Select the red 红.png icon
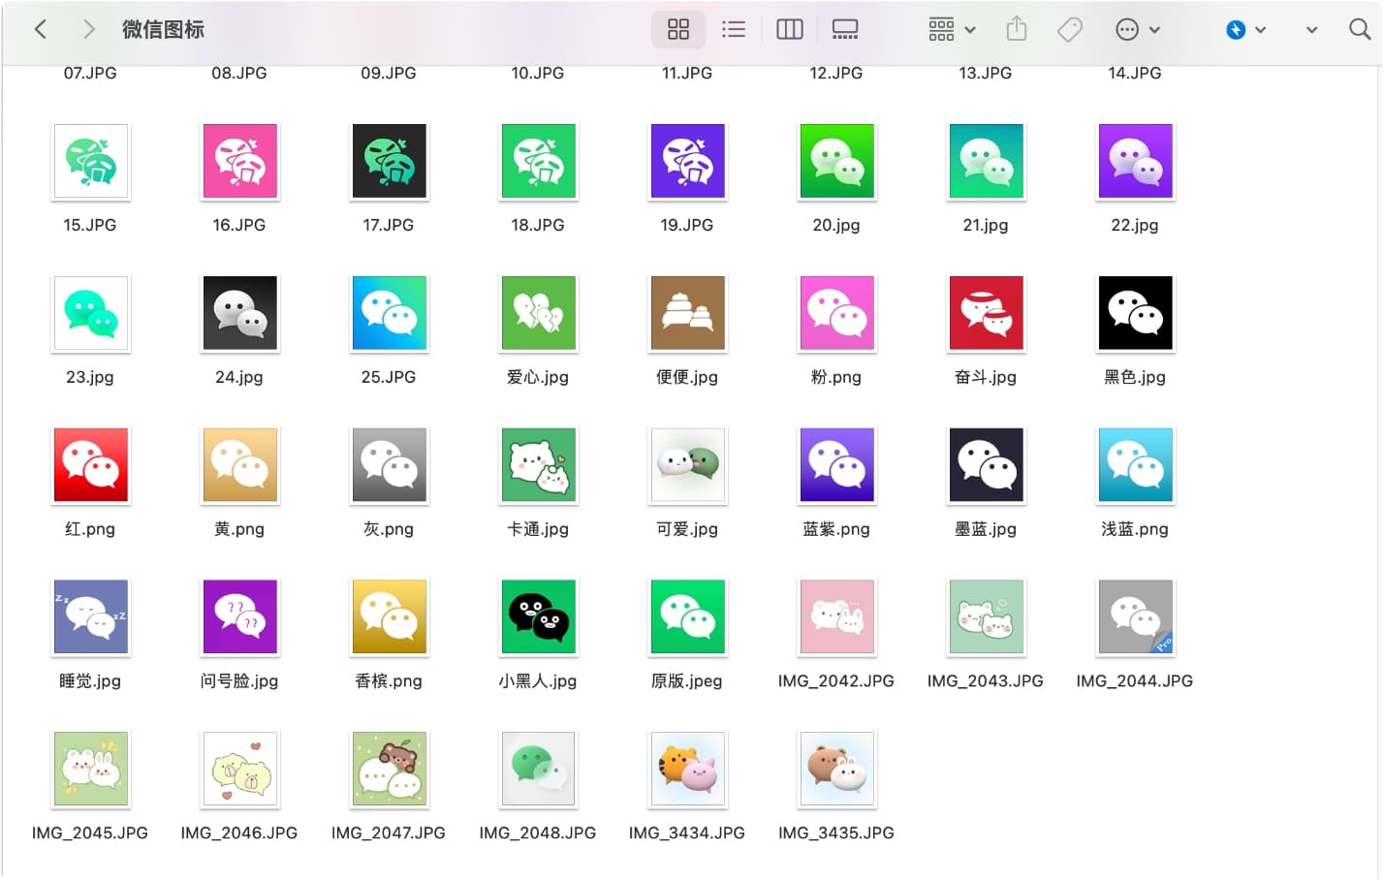 click(x=90, y=465)
